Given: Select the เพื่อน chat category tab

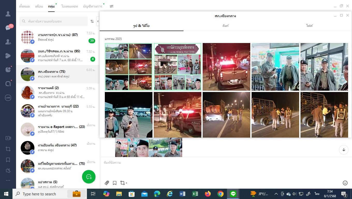Looking at the screenshot, I should point(39,6).
